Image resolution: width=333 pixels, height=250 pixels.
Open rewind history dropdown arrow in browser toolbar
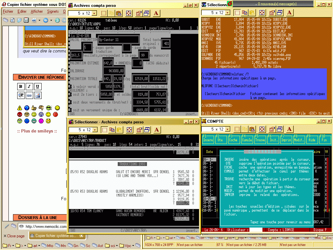[x=39, y=21]
